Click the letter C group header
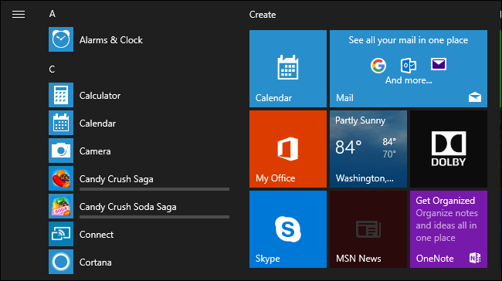The height and width of the screenshot is (281, 502). pyautogui.click(x=53, y=69)
